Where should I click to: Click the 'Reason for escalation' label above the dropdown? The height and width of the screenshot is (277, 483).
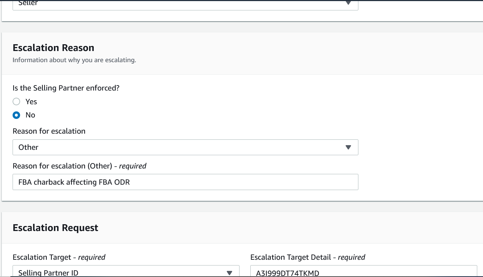coord(49,131)
